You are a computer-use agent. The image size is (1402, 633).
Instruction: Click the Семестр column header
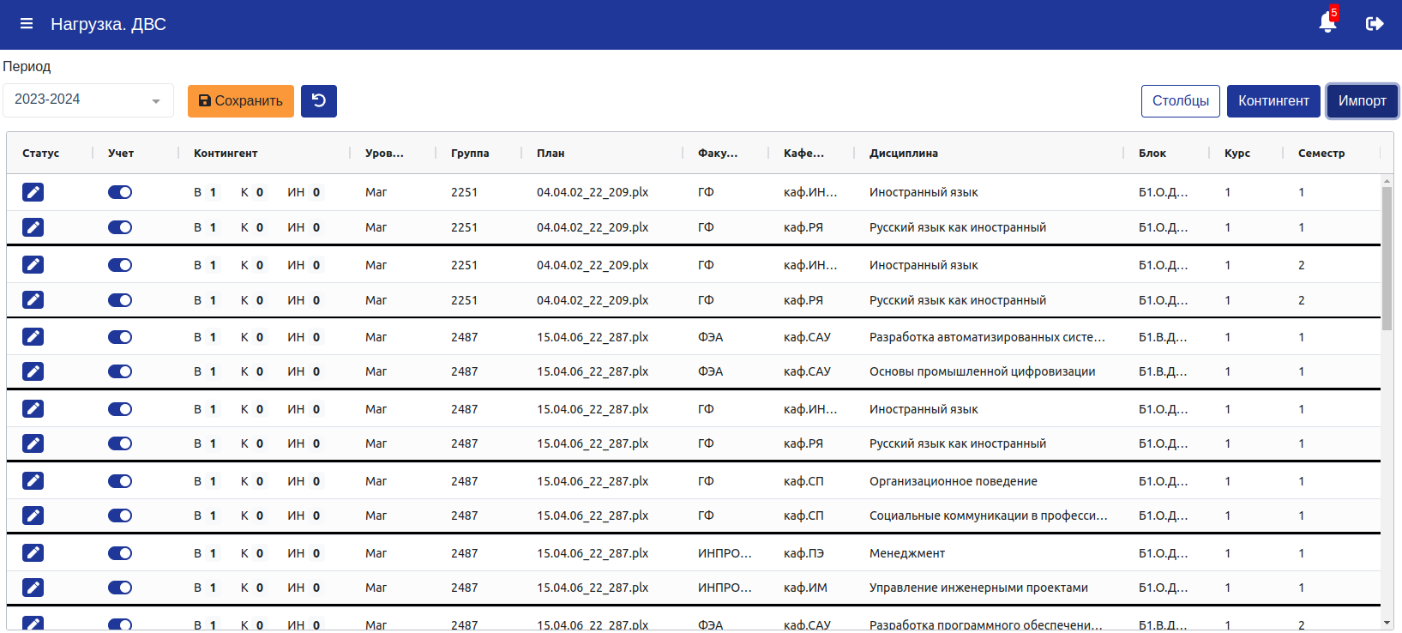click(x=1321, y=154)
